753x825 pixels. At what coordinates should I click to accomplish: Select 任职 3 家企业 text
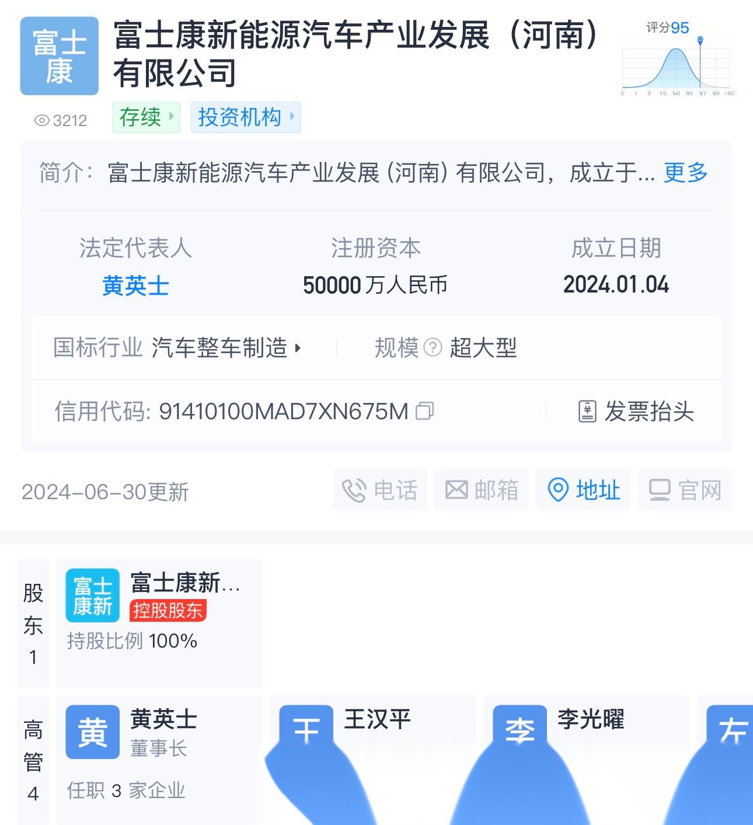(126, 791)
